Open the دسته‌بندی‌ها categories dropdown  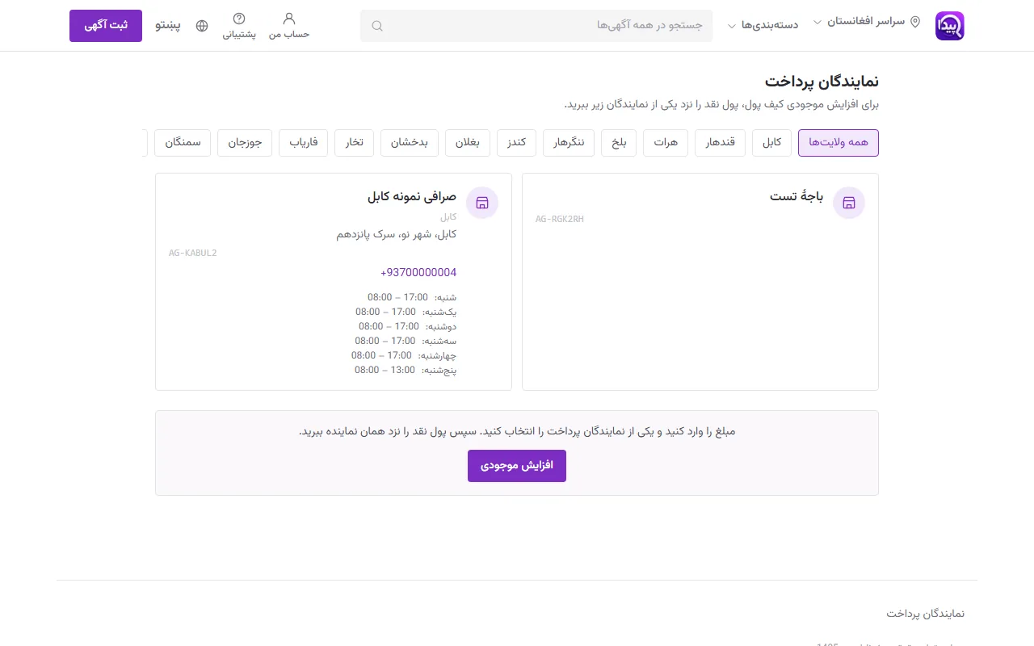pyautogui.click(x=765, y=25)
